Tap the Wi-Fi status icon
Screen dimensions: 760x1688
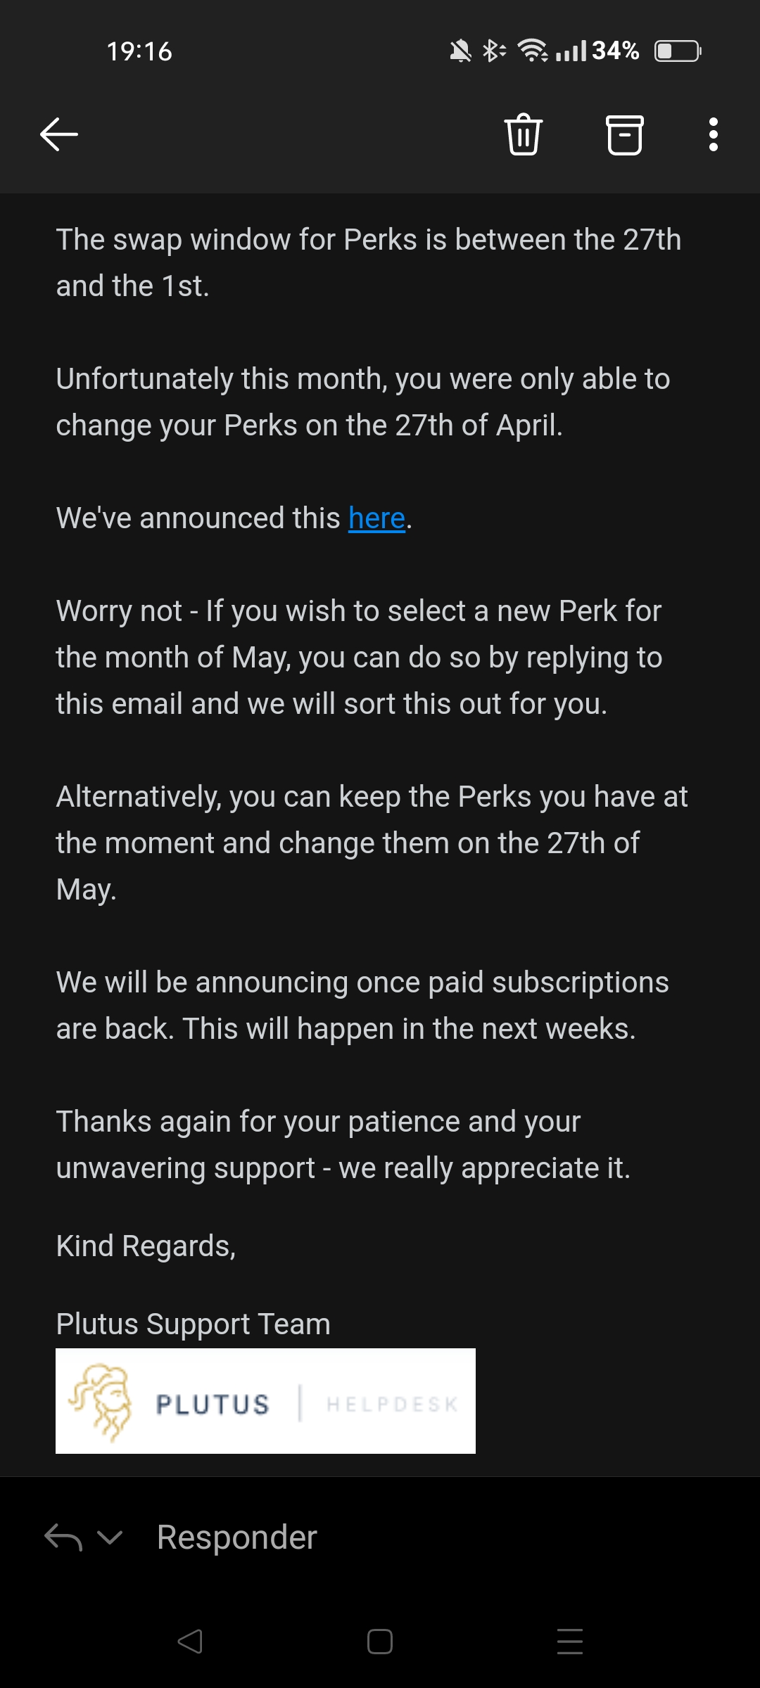(x=532, y=51)
